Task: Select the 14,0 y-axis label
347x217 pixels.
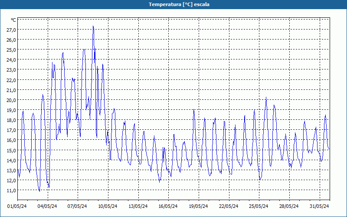Action: pyautogui.click(x=11, y=160)
